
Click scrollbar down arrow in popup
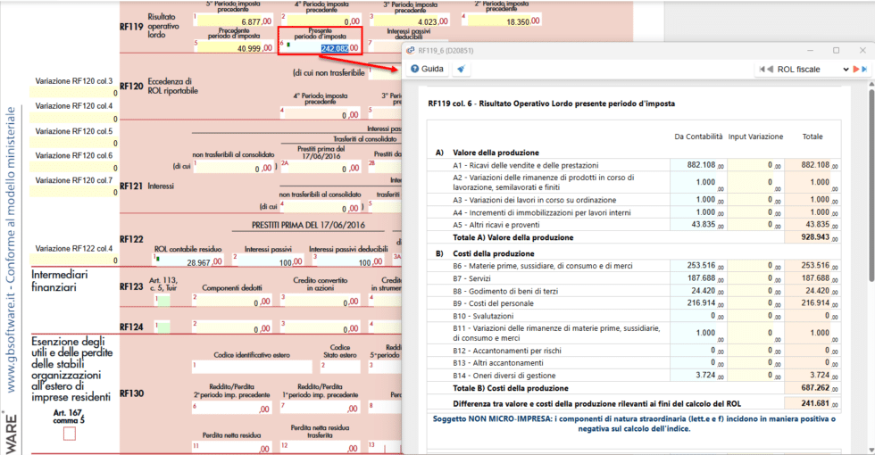(871, 450)
